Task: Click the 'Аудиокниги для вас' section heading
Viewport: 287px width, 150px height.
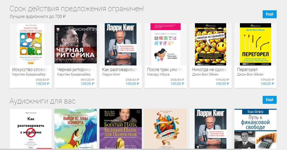Action: pyautogui.click(x=43, y=101)
